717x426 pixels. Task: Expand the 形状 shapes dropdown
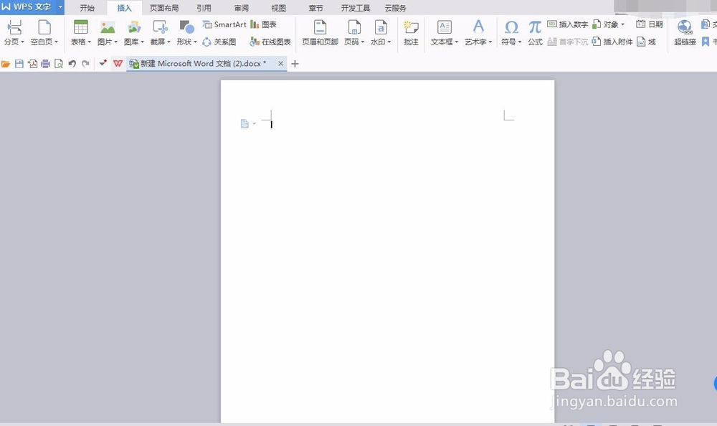tap(195, 42)
